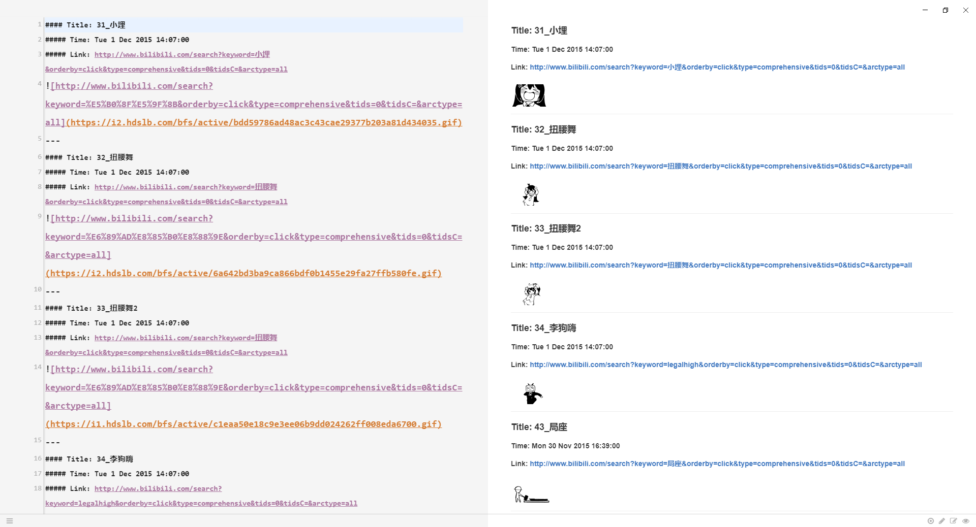976x527 pixels.
Task: Click the hdslb bdd59786 gif URL in the editor
Action: point(264,122)
